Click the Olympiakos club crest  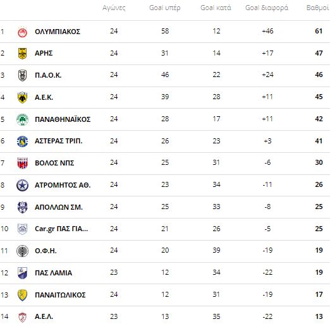tap(22, 32)
